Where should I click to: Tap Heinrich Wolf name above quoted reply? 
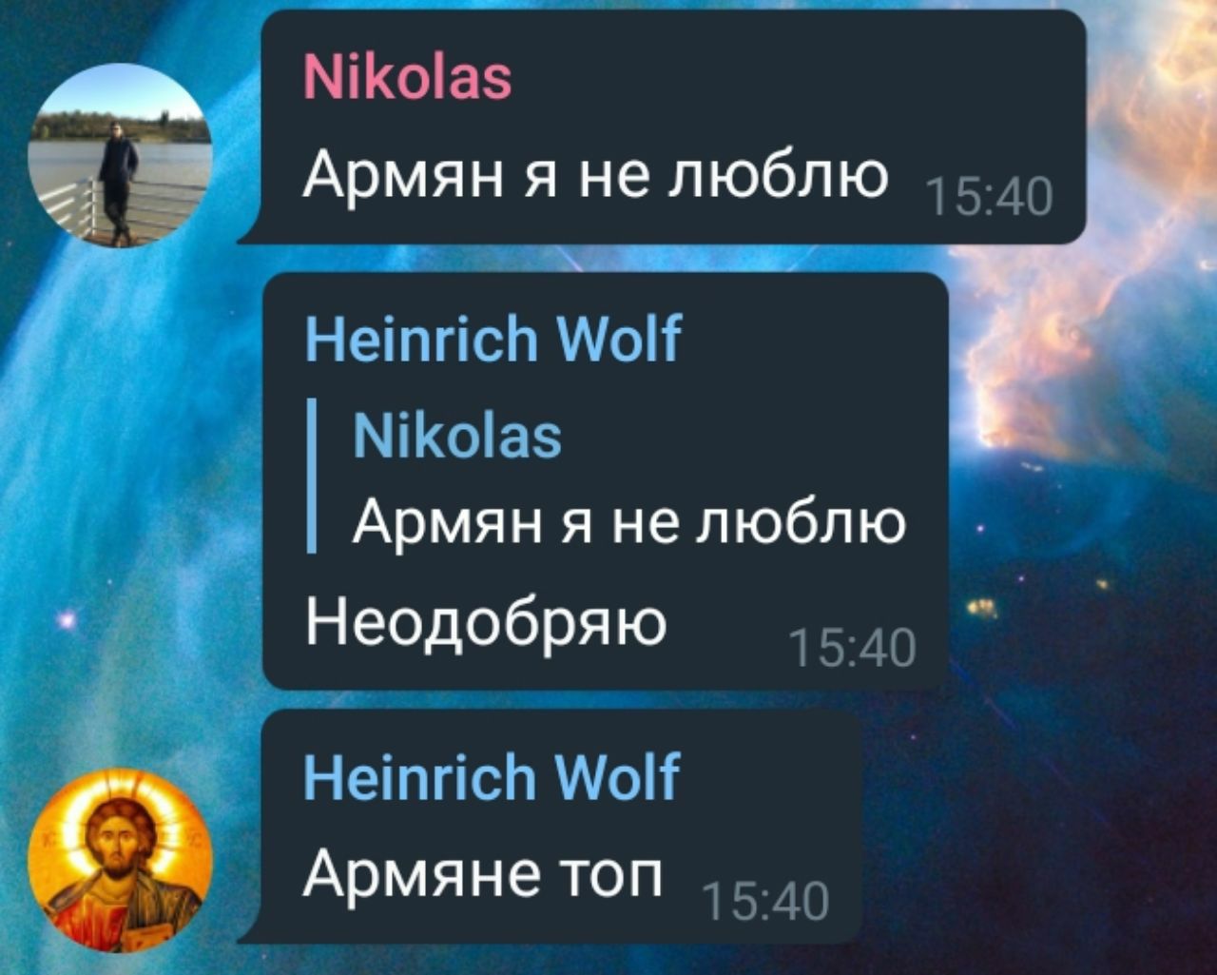pos(493,340)
